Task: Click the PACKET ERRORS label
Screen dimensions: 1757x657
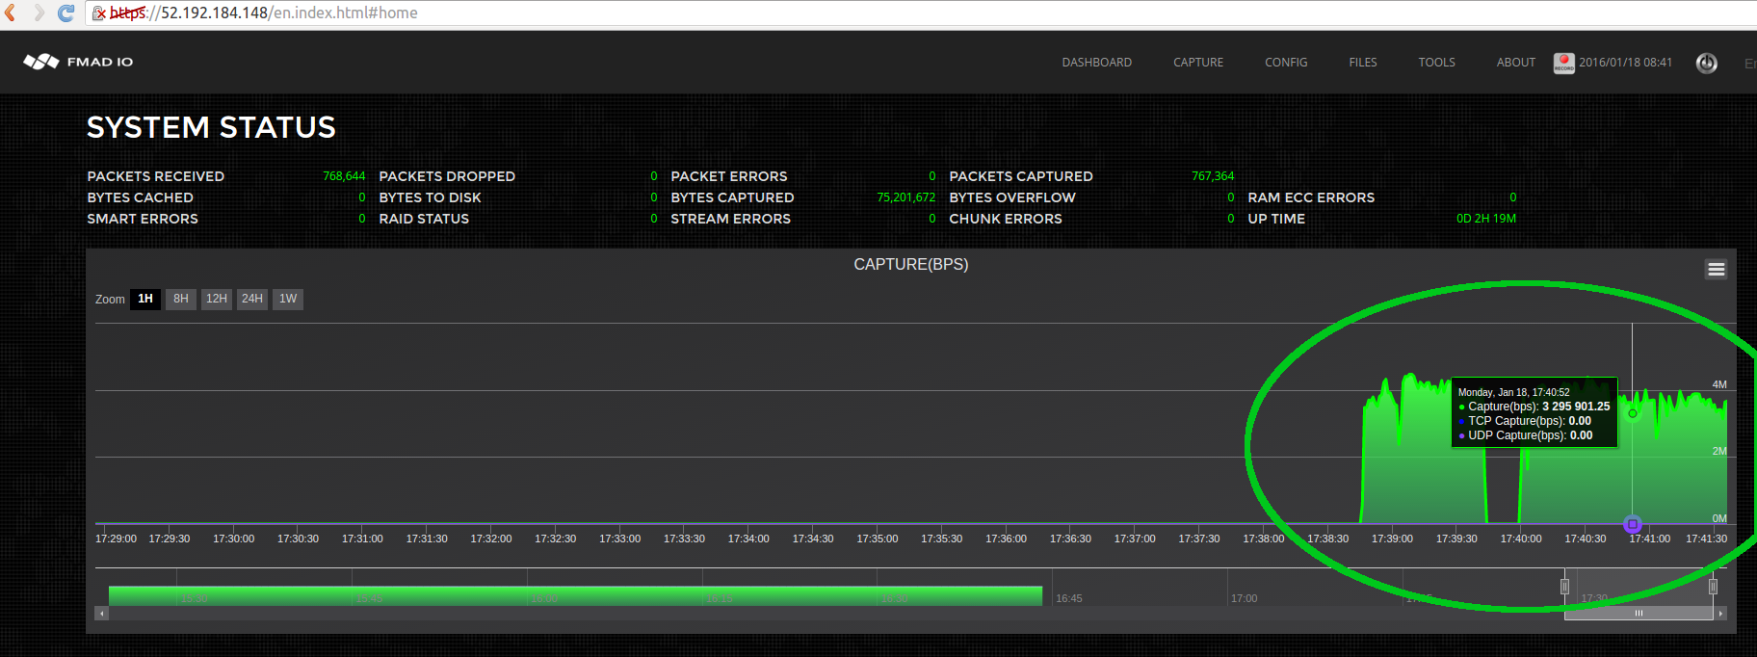Action: click(x=729, y=176)
